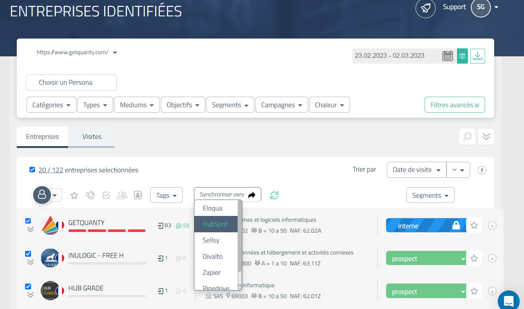Click the green refresh sync icon
The height and width of the screenshot is (309, 524).
274,195
